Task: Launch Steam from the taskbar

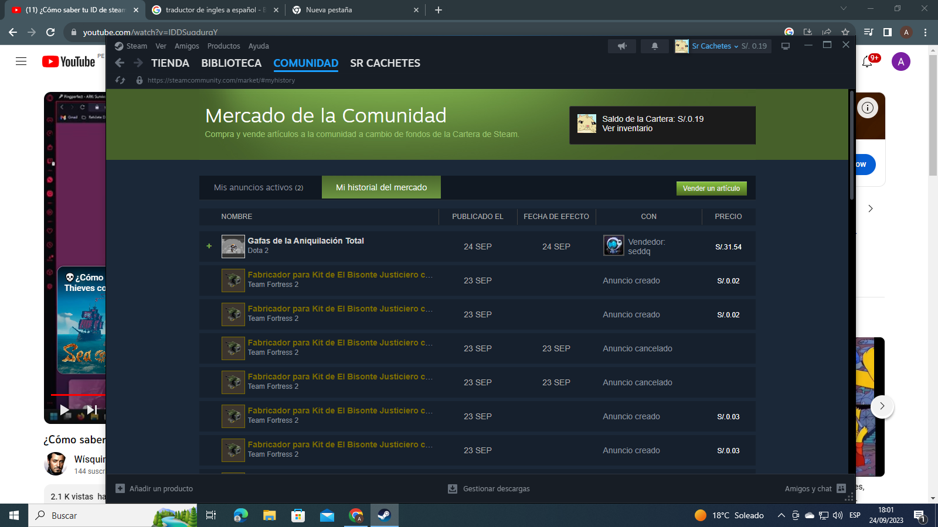Action: (385, 516)
